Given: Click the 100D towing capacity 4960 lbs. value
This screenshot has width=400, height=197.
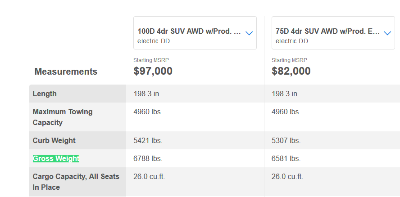Looking at the screenshot, I should coord(148,112).
